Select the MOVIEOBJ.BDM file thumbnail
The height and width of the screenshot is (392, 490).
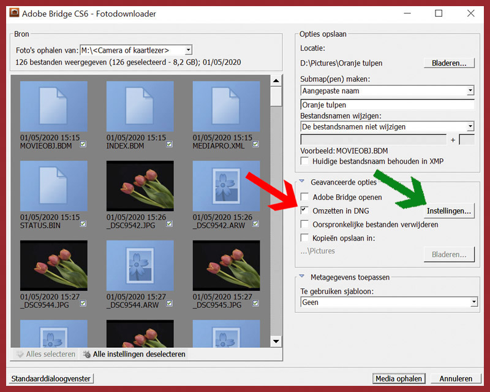[x=54, y=107]
